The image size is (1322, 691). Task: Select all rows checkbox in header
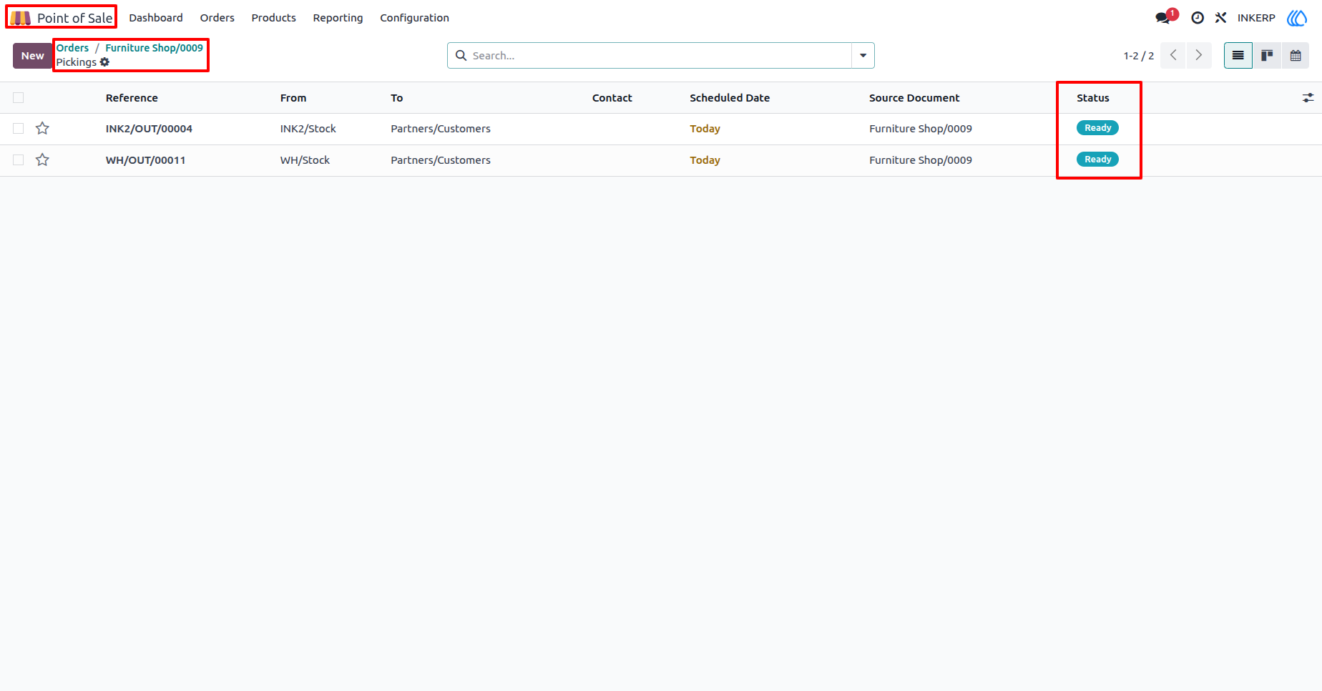click(x=19, y=98)
